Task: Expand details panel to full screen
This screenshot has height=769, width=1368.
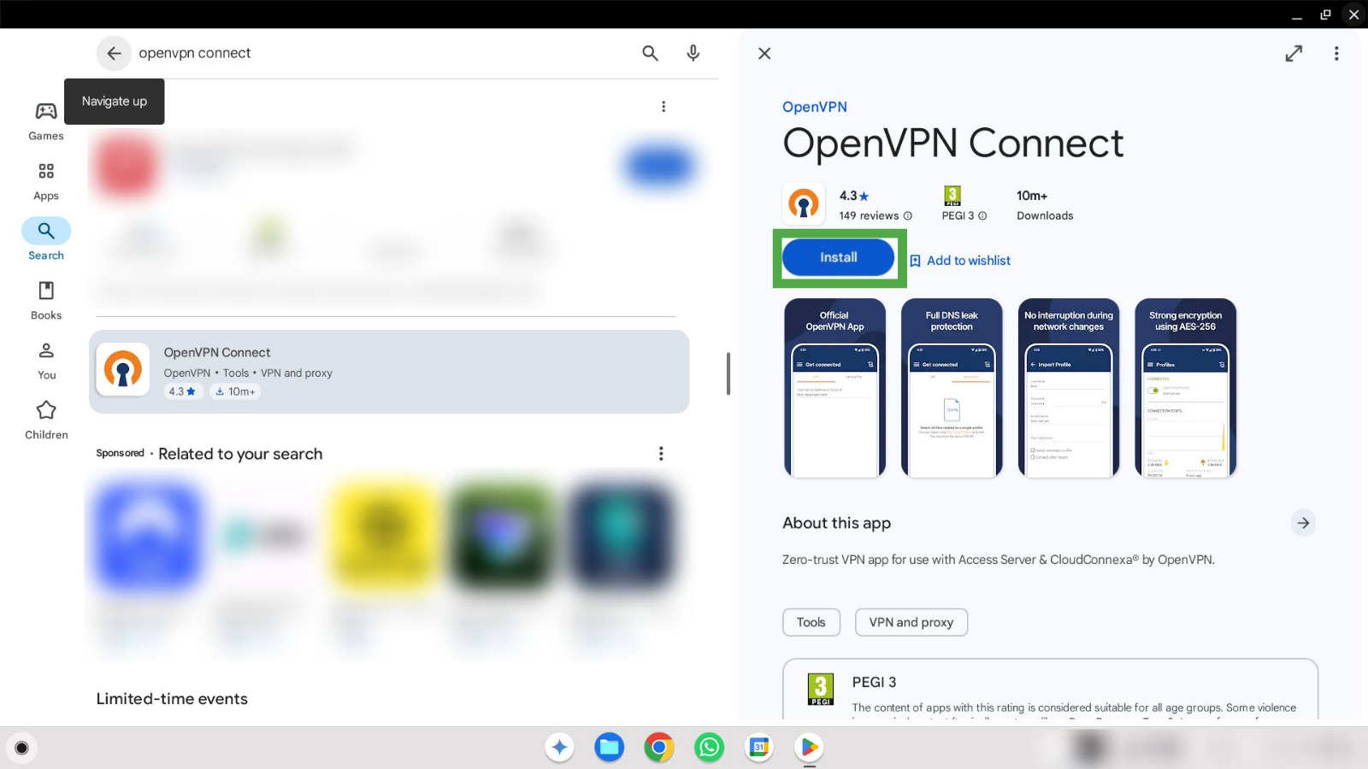Action: (1294, 53)
